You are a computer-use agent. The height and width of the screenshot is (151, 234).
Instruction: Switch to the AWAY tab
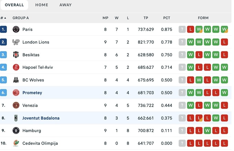point(65,5)
